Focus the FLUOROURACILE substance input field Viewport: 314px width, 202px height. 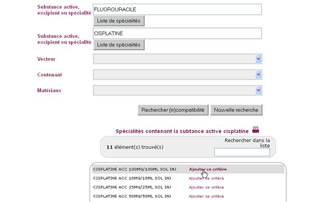pos(177,9)
